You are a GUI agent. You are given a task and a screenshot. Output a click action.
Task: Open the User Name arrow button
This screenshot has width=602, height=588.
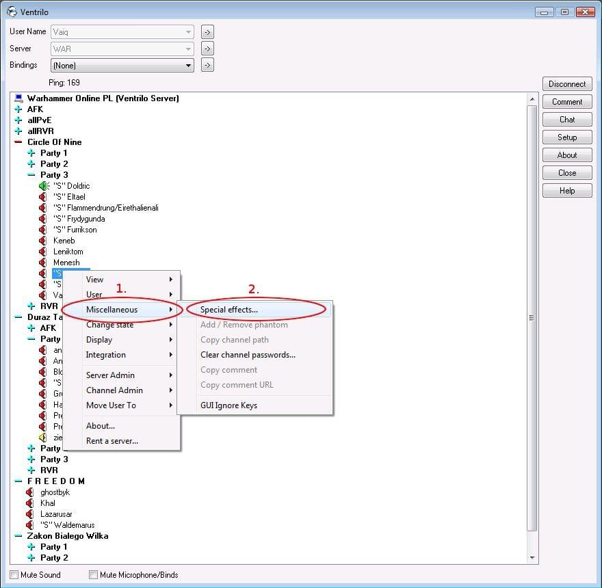point(207,32)
